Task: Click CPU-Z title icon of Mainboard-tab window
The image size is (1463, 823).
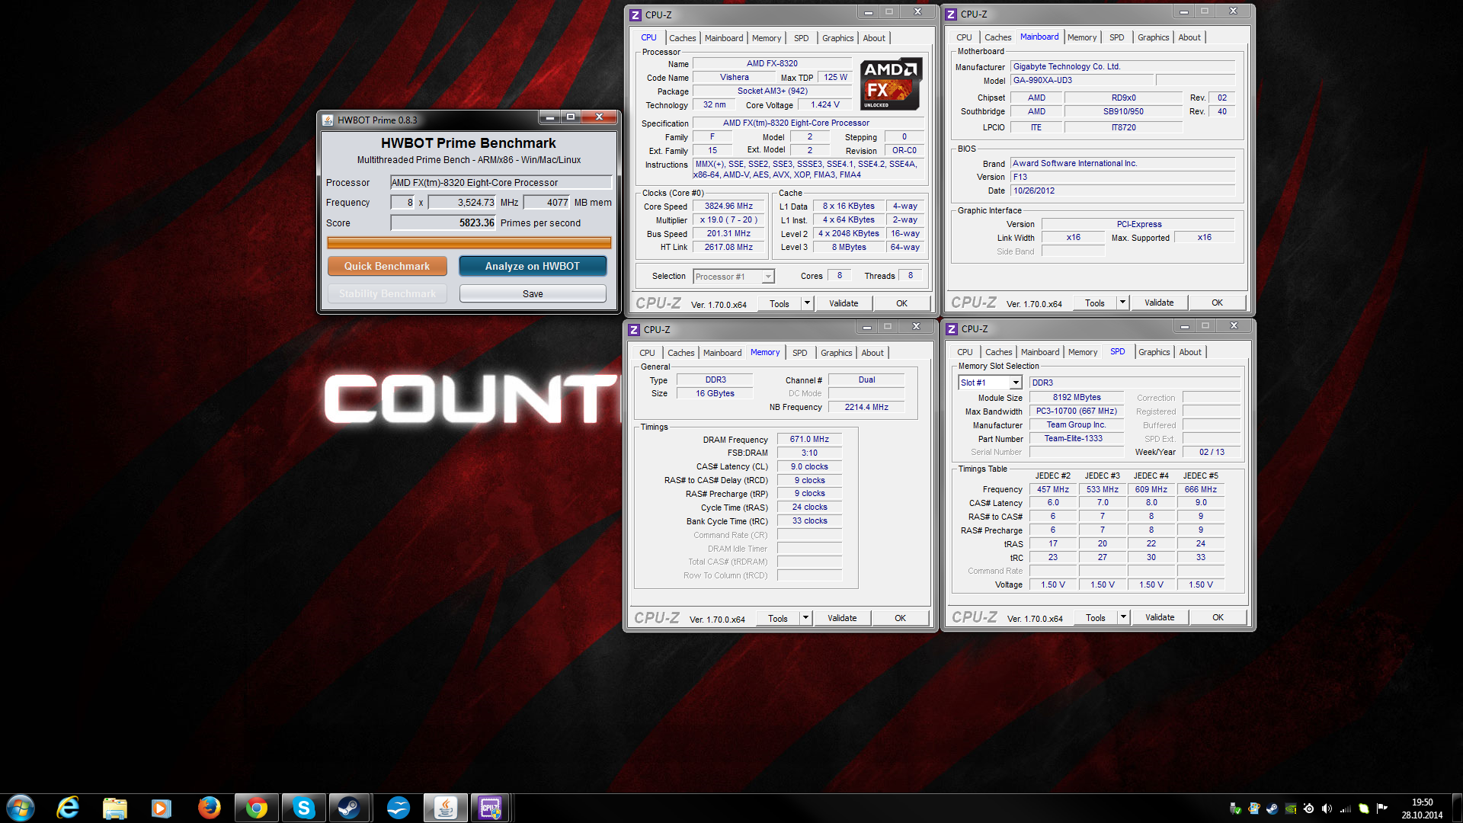Action: [x=951, y=14]
